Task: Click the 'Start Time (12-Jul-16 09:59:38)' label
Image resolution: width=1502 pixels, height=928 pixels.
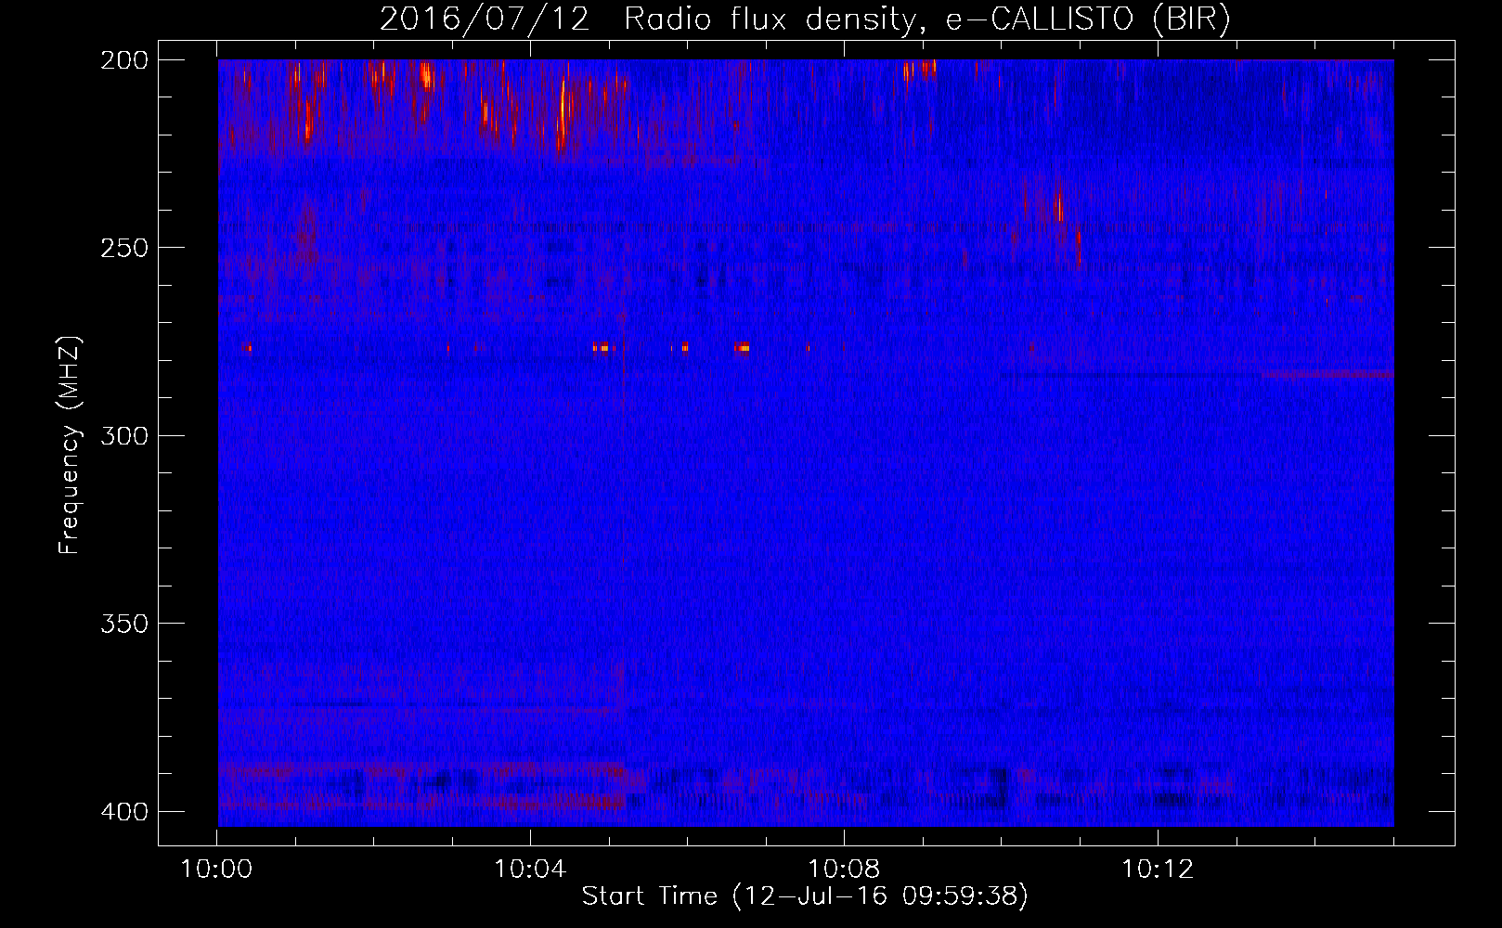Action: coord(805,896)
